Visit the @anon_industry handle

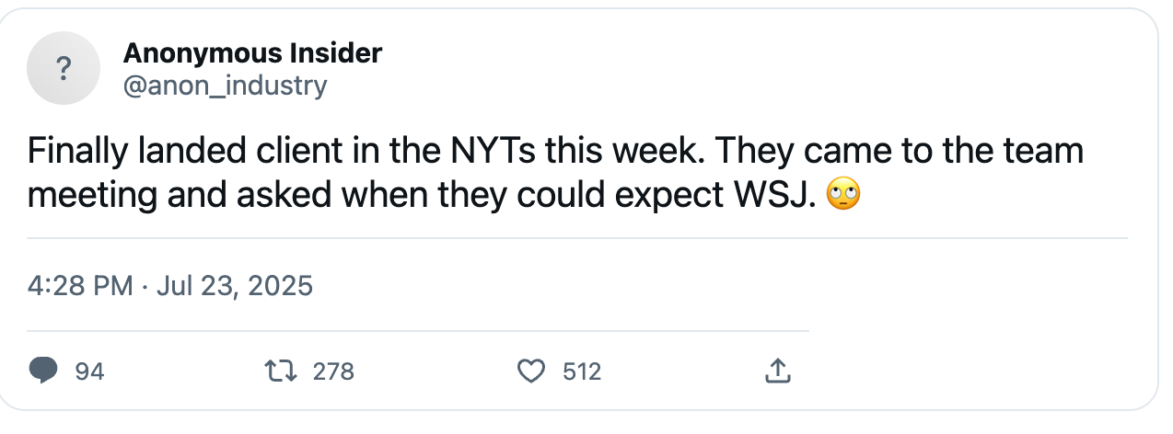tap(225, 86)
